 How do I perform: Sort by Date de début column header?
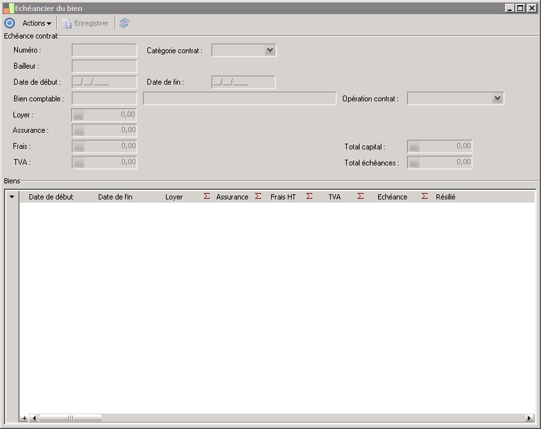pos(51,197)
